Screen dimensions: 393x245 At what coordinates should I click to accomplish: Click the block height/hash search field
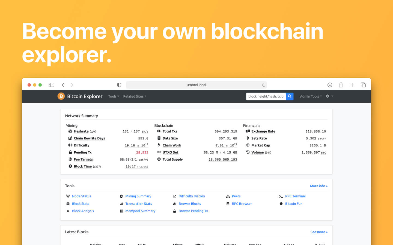click(x=265, y=96)
